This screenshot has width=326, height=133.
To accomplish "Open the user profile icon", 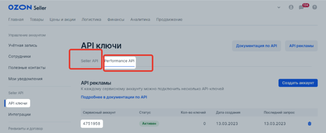I will (291, 7).
